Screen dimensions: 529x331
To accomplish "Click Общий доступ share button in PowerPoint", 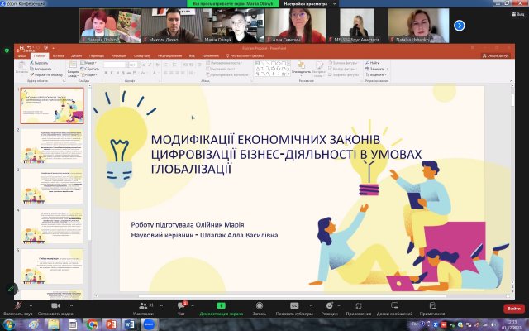I will 498,56.
